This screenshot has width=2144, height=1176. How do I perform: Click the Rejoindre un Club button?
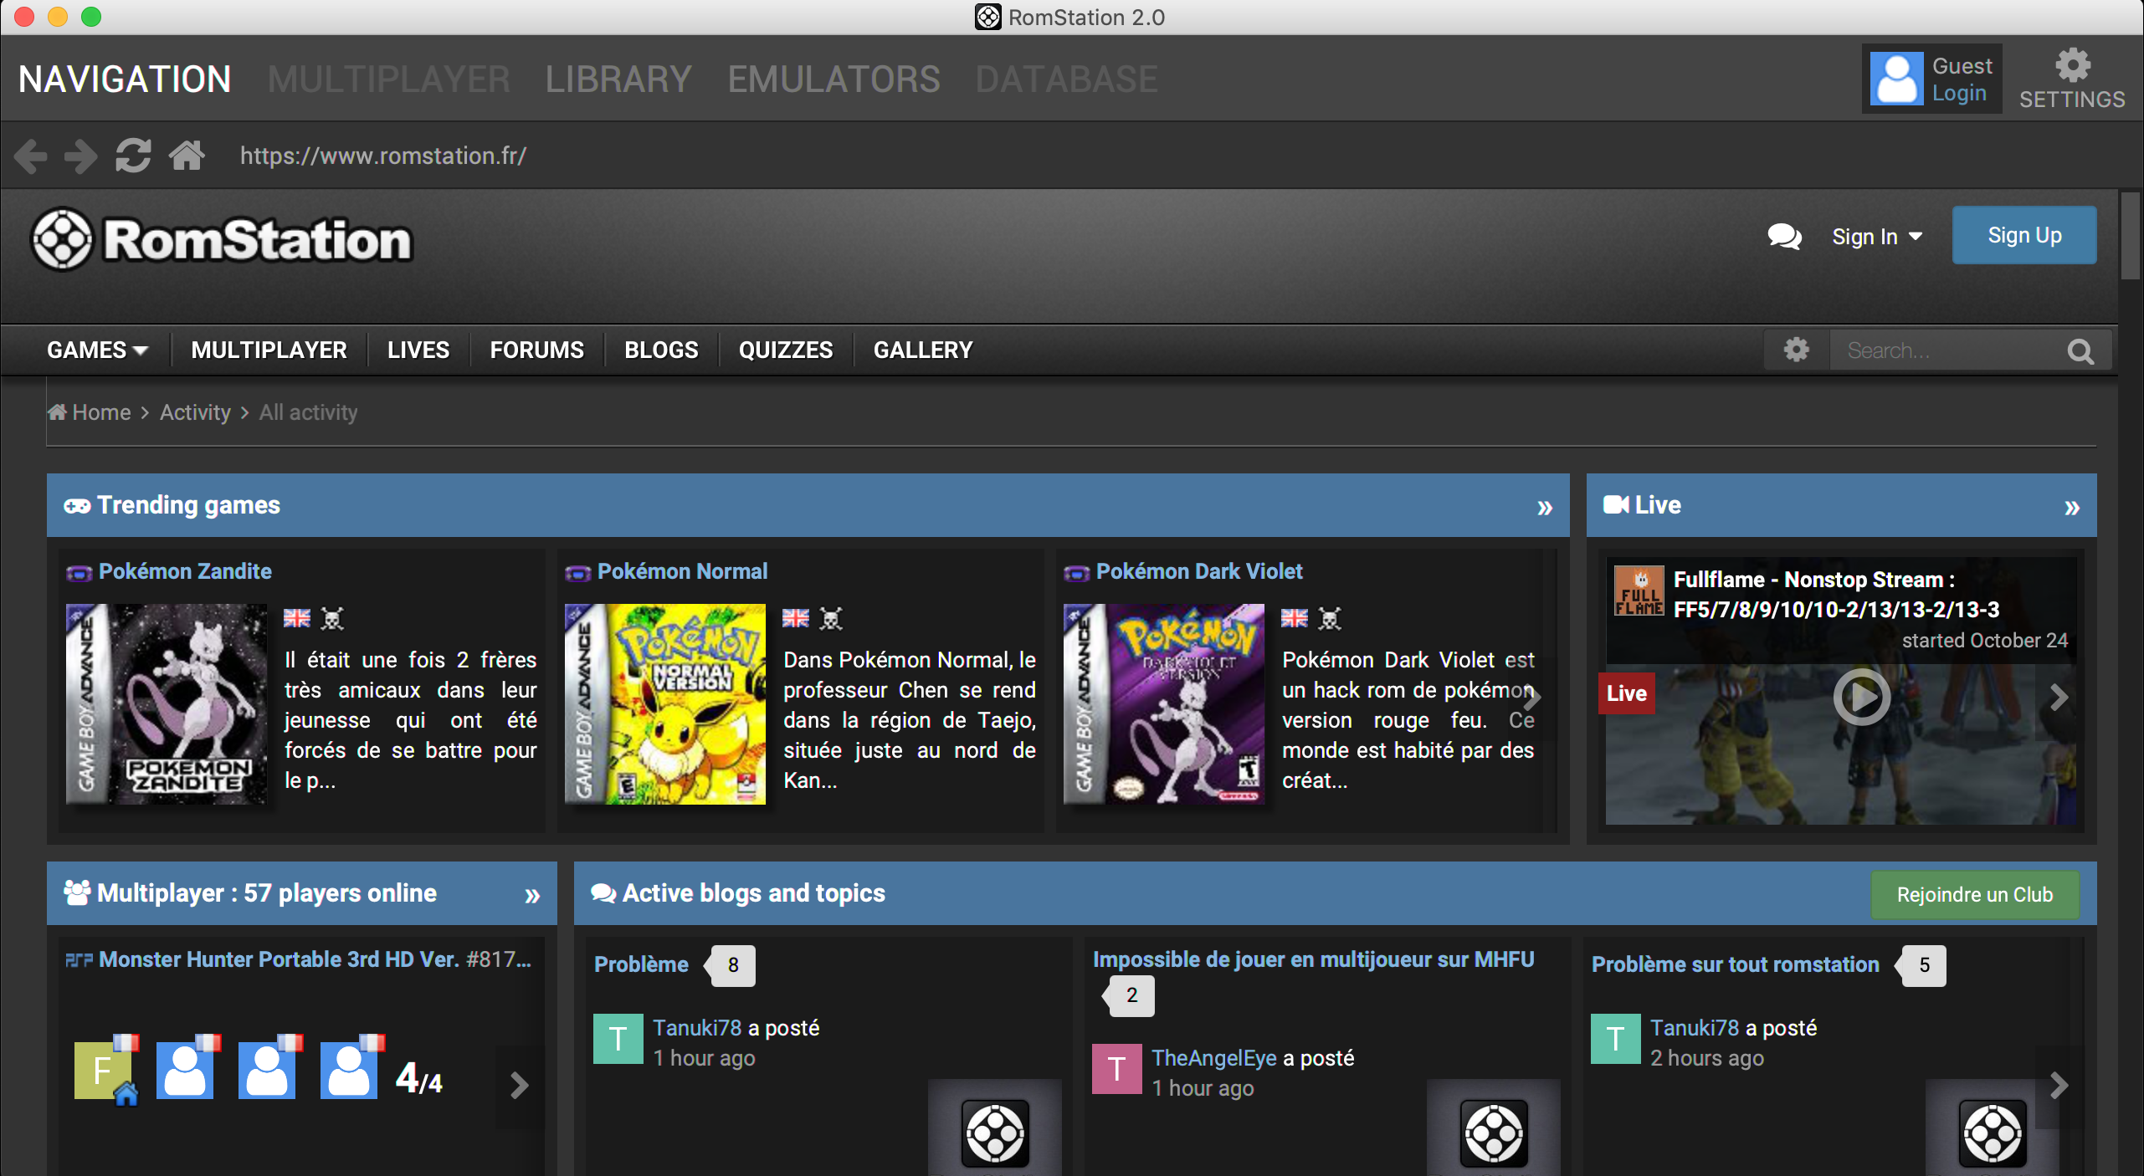[x=1975, y=894]
